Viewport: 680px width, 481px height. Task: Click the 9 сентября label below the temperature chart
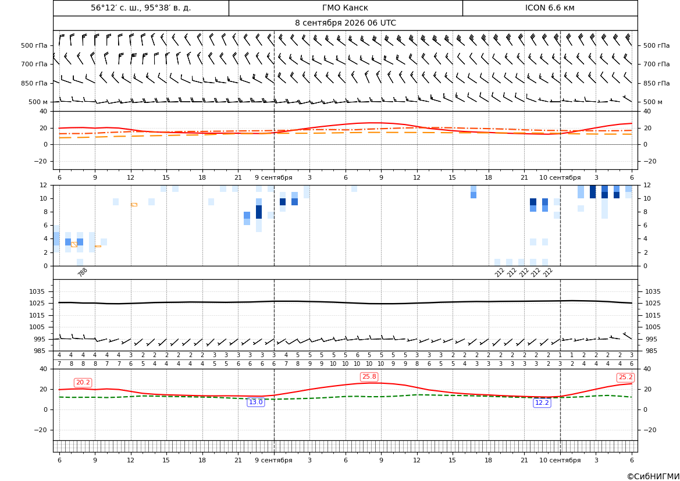click(x=273, y=177)
